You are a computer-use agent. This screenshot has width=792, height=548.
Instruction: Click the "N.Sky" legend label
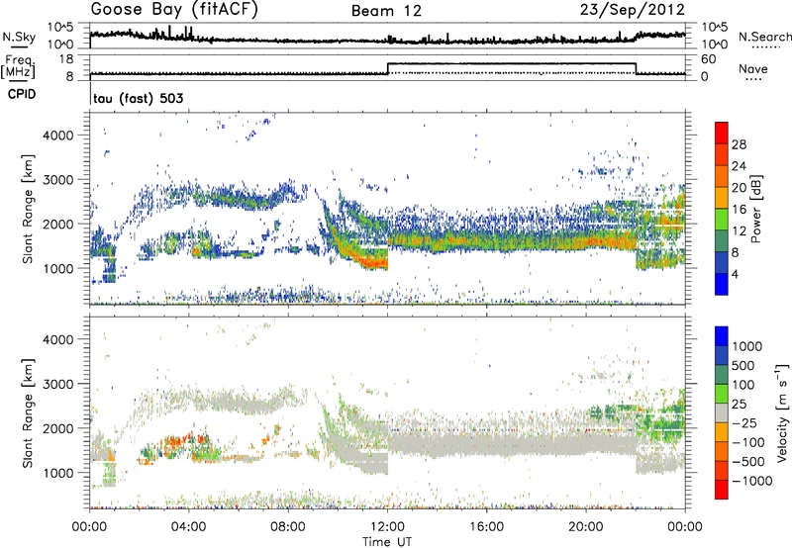[x=19, y=37]
